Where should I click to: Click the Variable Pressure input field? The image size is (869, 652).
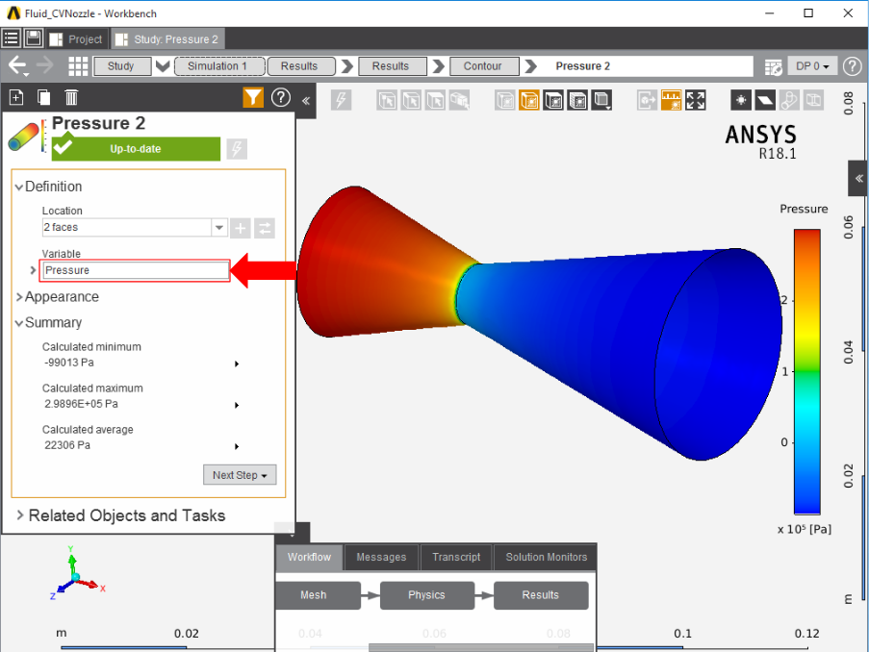(135, 270)
